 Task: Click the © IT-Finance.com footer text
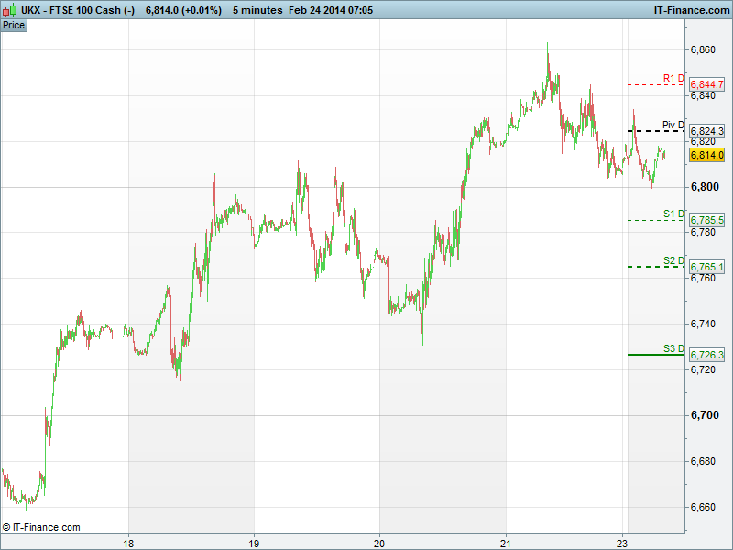coord(41,527)
